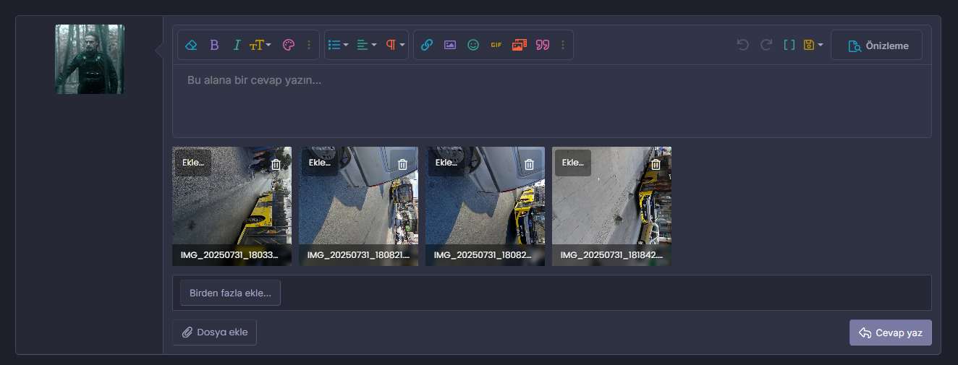Open the smiley emoji picker

click(x=473, y=45)
